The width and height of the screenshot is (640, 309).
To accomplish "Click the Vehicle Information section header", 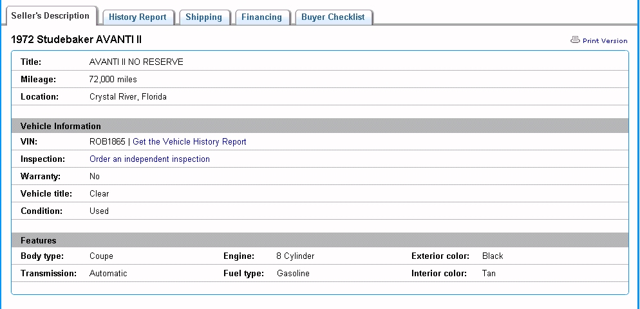I will tap(61, 126).
